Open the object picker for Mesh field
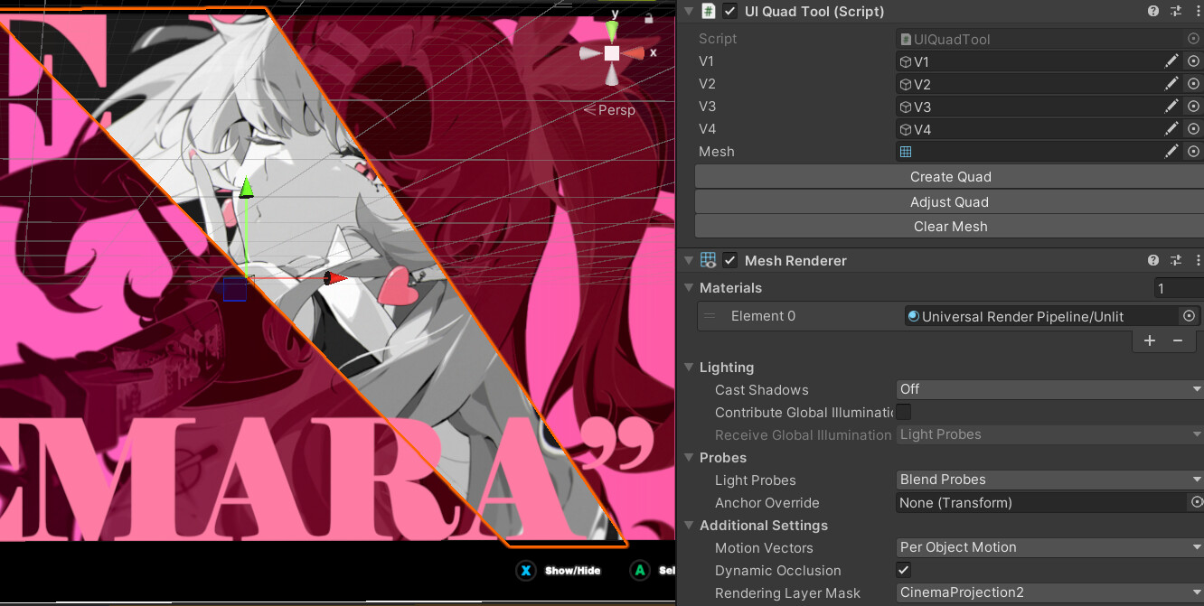 [1193, 152]
